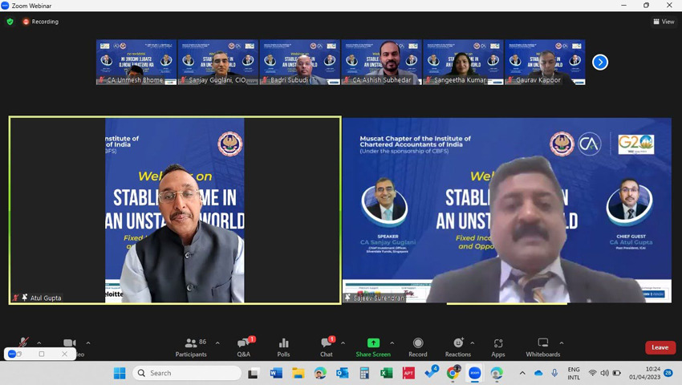Screen dimensions: 682x385
Task: Open the View menu at top right
Action: pyautogui.click(x=664, y=22)
